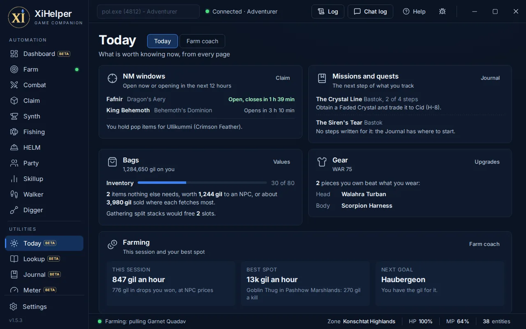
Task: Click 'Open, closes in 1 h 39 min'
Action: tap(261, 99)
